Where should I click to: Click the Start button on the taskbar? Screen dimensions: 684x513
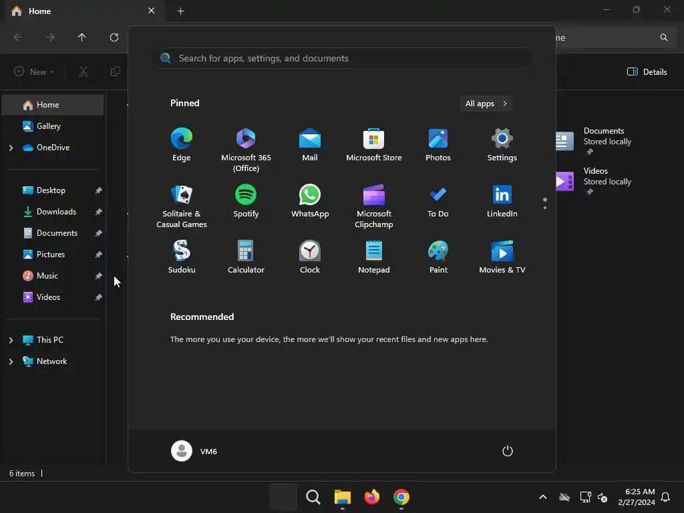[283, 497]
